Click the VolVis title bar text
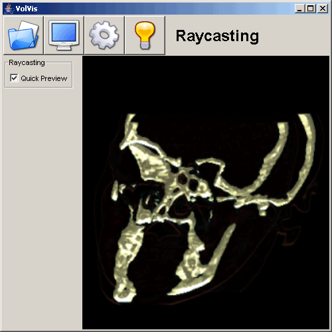 pyautogui.click(x=27, y=9)
